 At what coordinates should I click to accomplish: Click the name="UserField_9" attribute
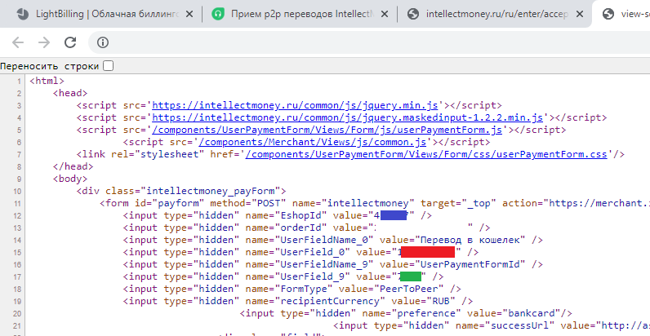pos(298,276)
